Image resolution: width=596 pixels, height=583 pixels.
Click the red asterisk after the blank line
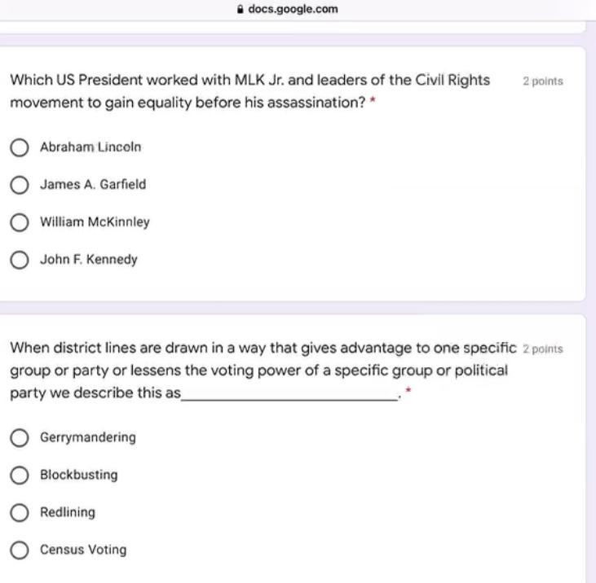pyautogui.click(x=408, y=392)
